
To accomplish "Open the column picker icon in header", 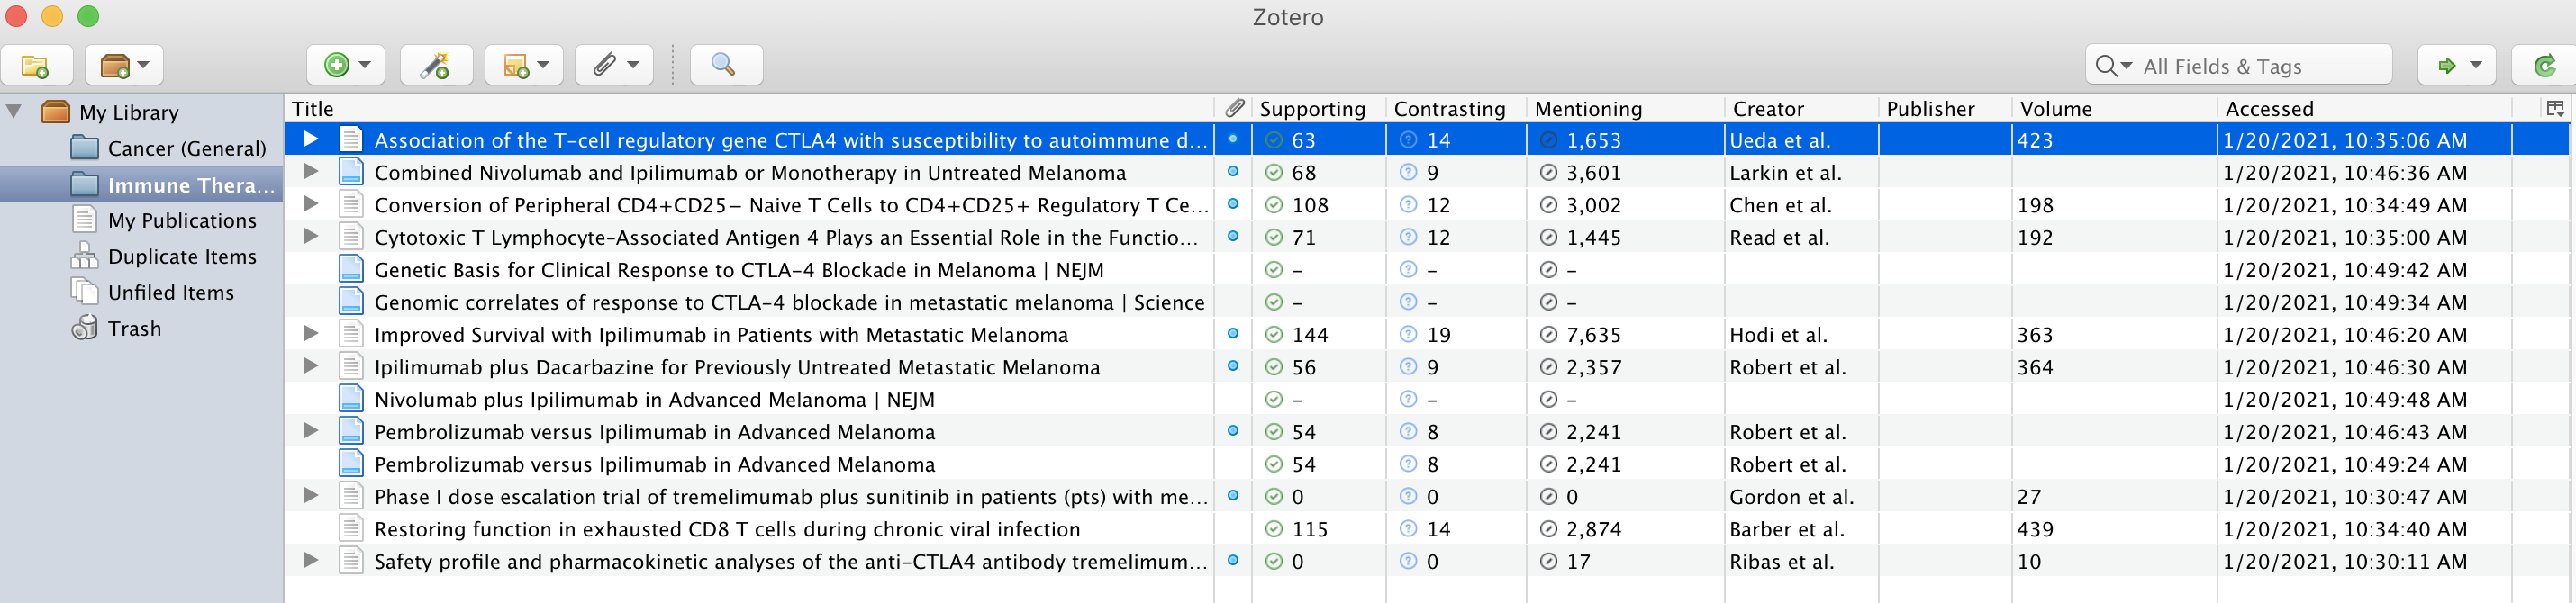I will [2555, 108].
